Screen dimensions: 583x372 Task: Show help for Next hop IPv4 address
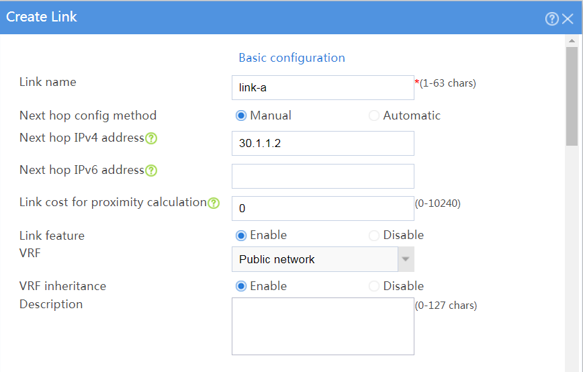(x=151, y=138)
